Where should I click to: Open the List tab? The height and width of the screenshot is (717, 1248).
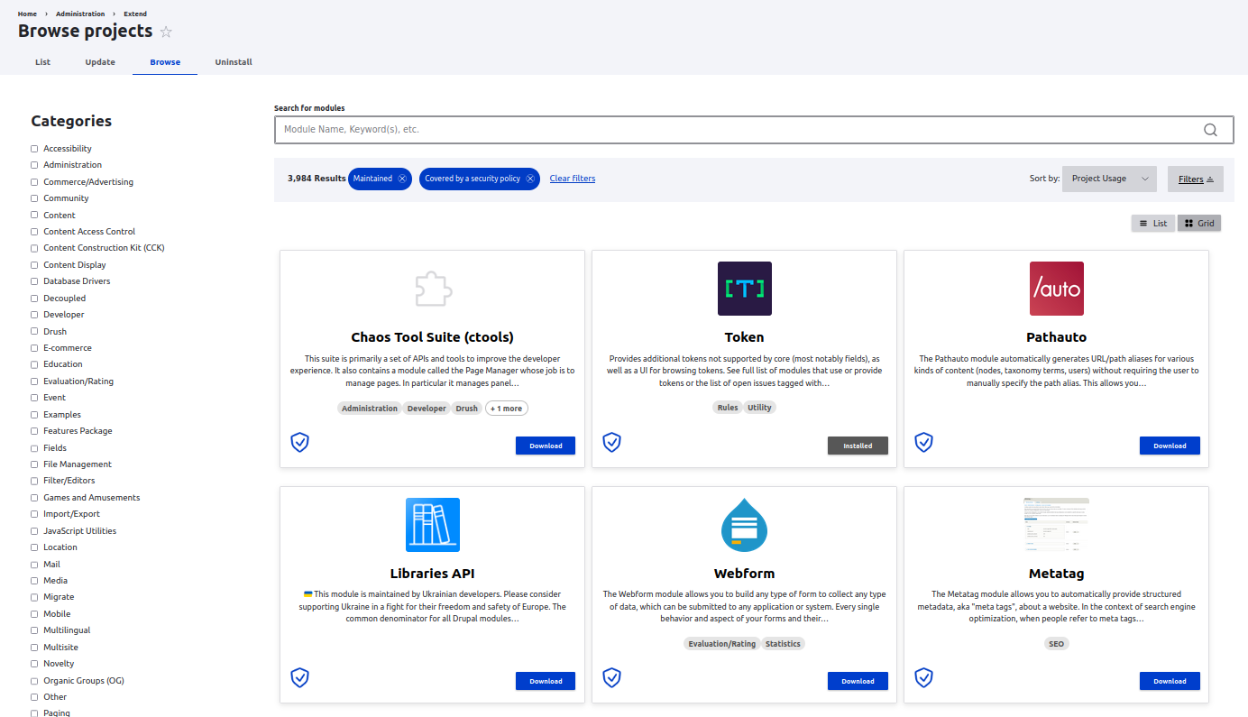[x=43, y=62]
